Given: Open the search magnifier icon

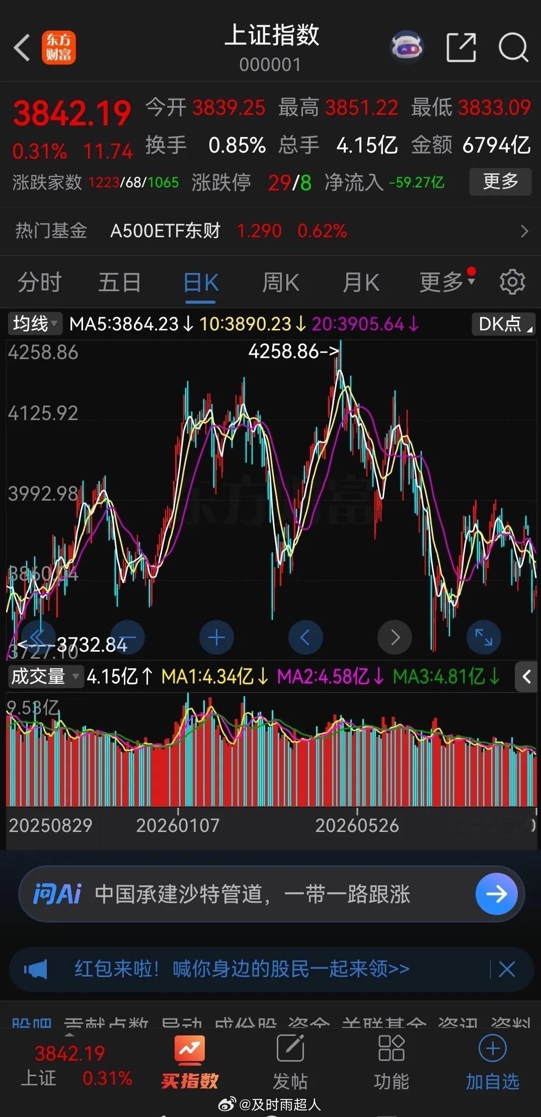Looking at the screenshot, I should [513, 48].
